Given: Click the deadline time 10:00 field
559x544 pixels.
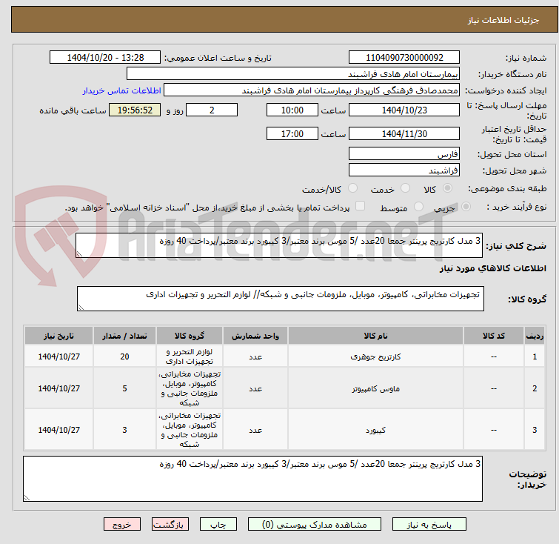Looking at the screenshot, I should 292,110.
